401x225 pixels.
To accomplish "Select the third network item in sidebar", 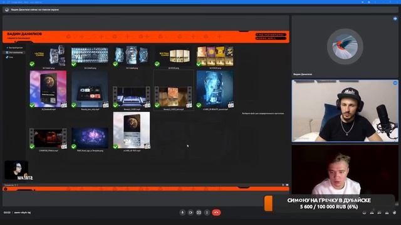I will point(10,57).
